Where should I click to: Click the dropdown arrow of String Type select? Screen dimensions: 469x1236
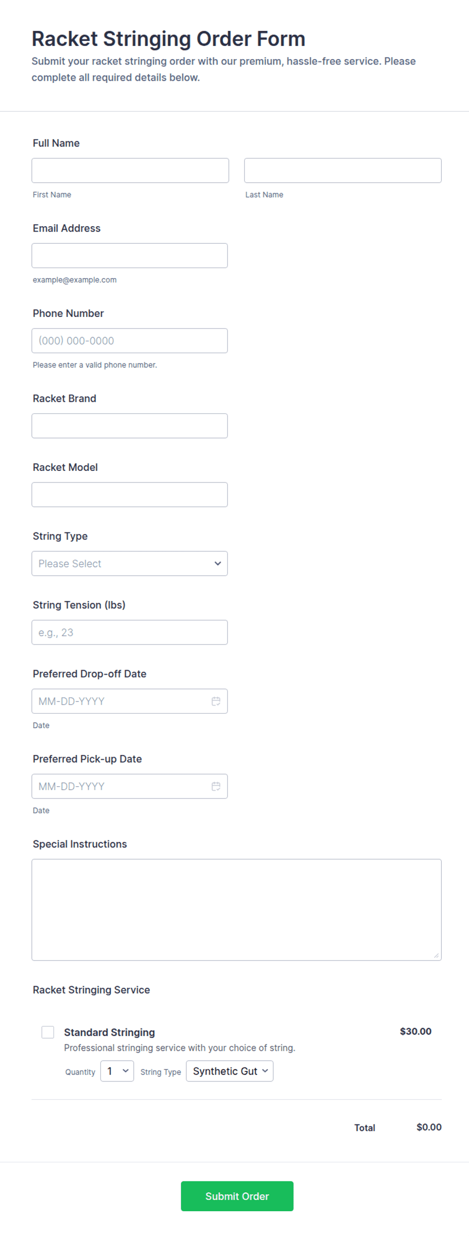218,563
